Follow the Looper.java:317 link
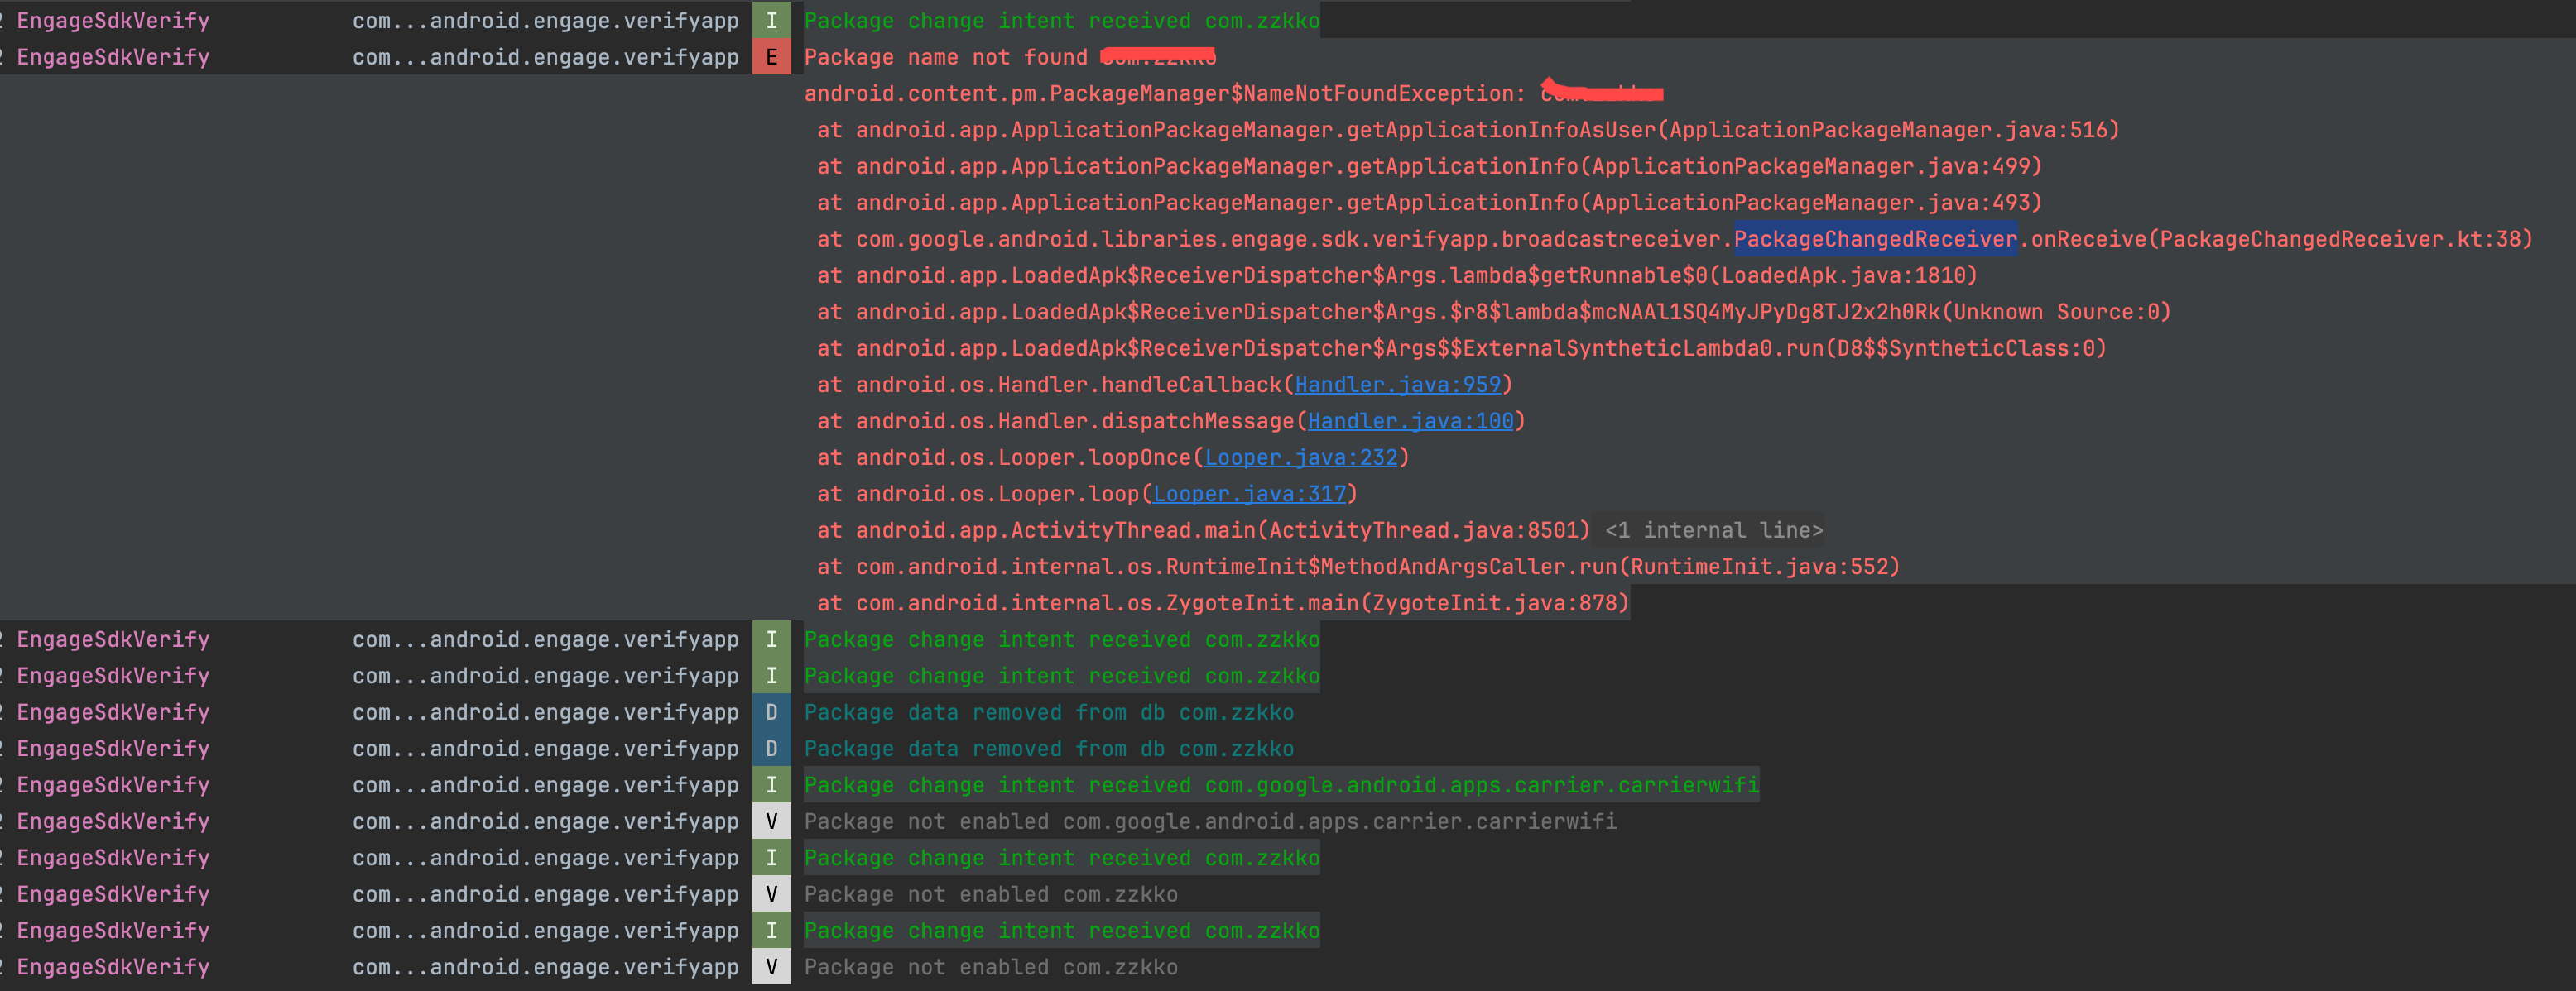2576x991 pixels. click(x=1249, y=494)
